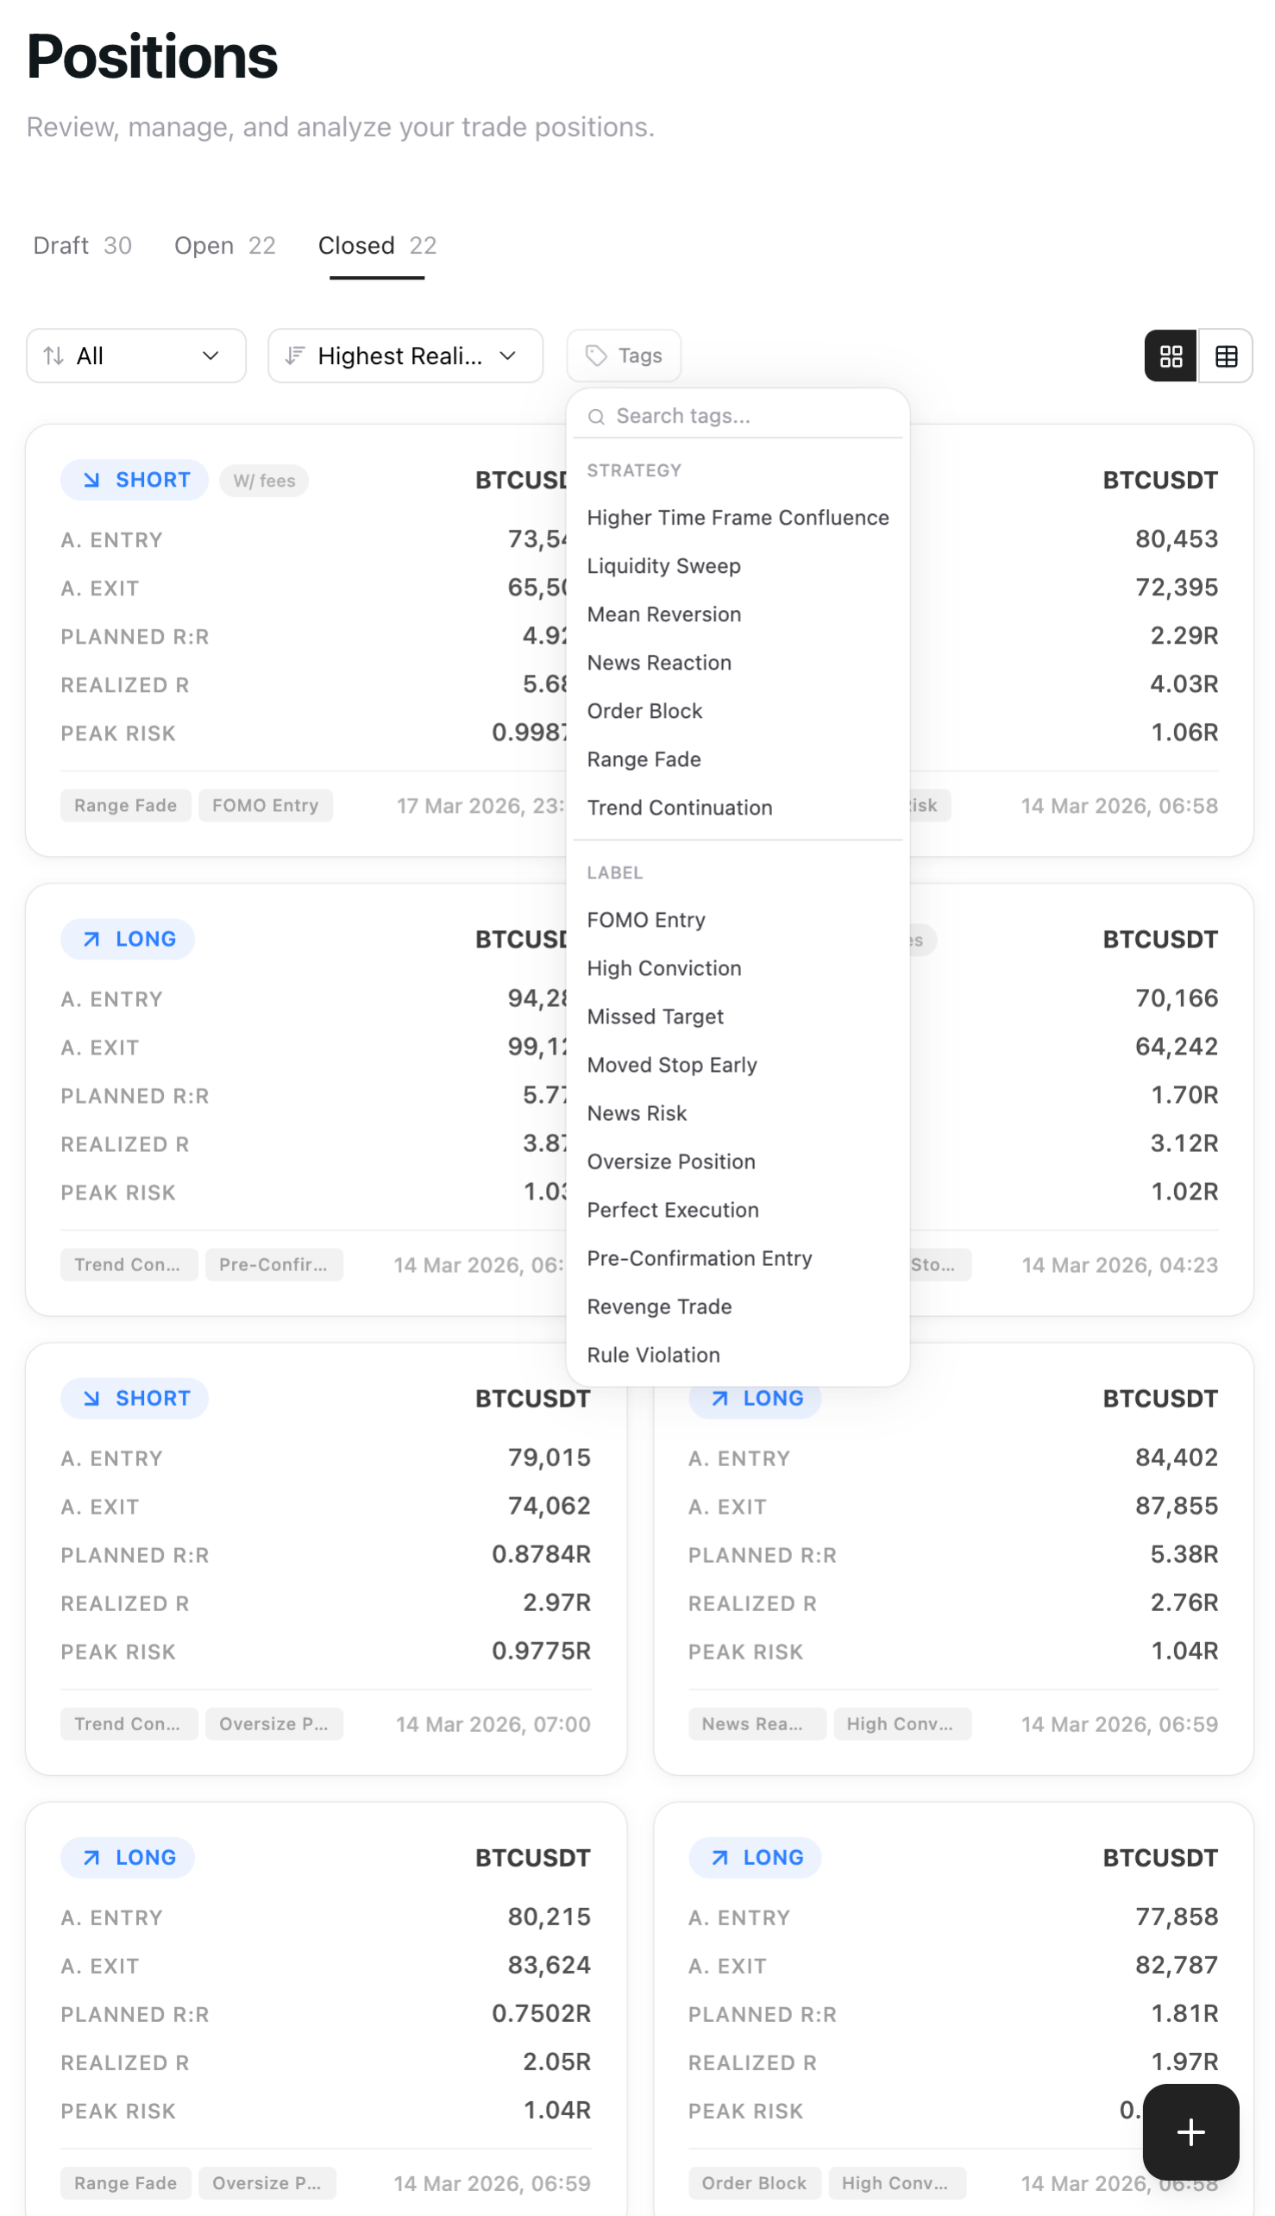Switch to the Open positions tab

coord(224,246)
